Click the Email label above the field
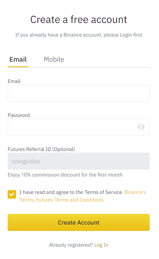 point(14,81)
